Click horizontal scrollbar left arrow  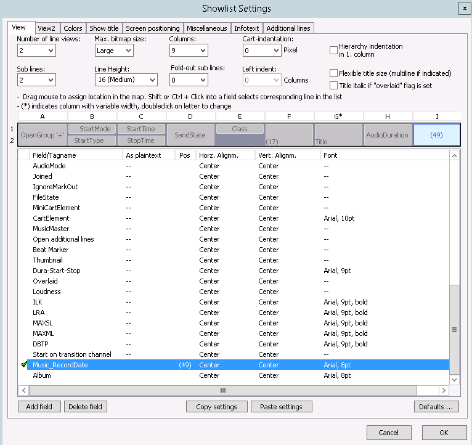coord(25,390)
